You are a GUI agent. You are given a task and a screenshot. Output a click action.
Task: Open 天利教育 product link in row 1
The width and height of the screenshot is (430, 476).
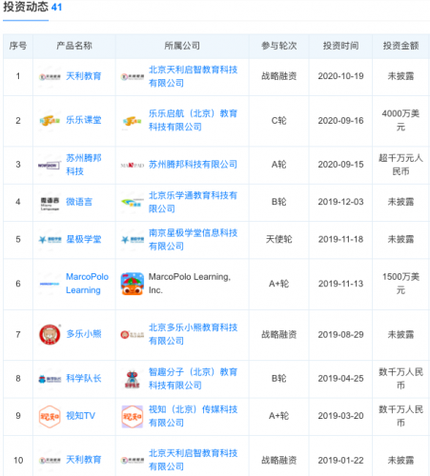pyautogui.click(x=84, y=76)
